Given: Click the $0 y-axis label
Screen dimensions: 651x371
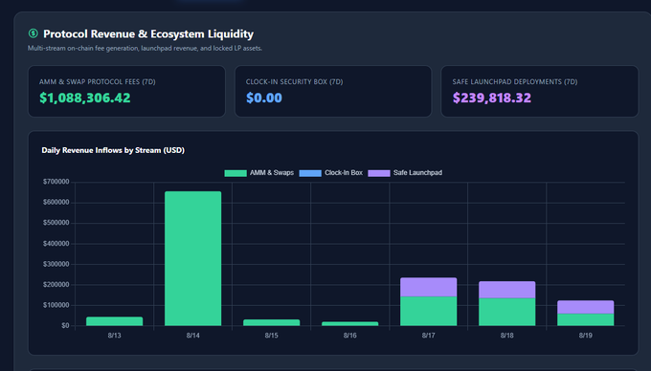Looking at the screenshot, I should pyautogui.click(x=65, y=326).
